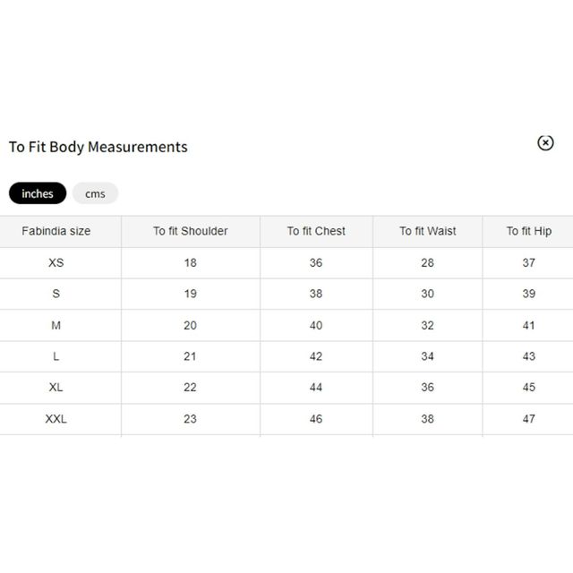Select the XL size row label
The width and height of the screenshot is (573, 573).
point(56,388)
